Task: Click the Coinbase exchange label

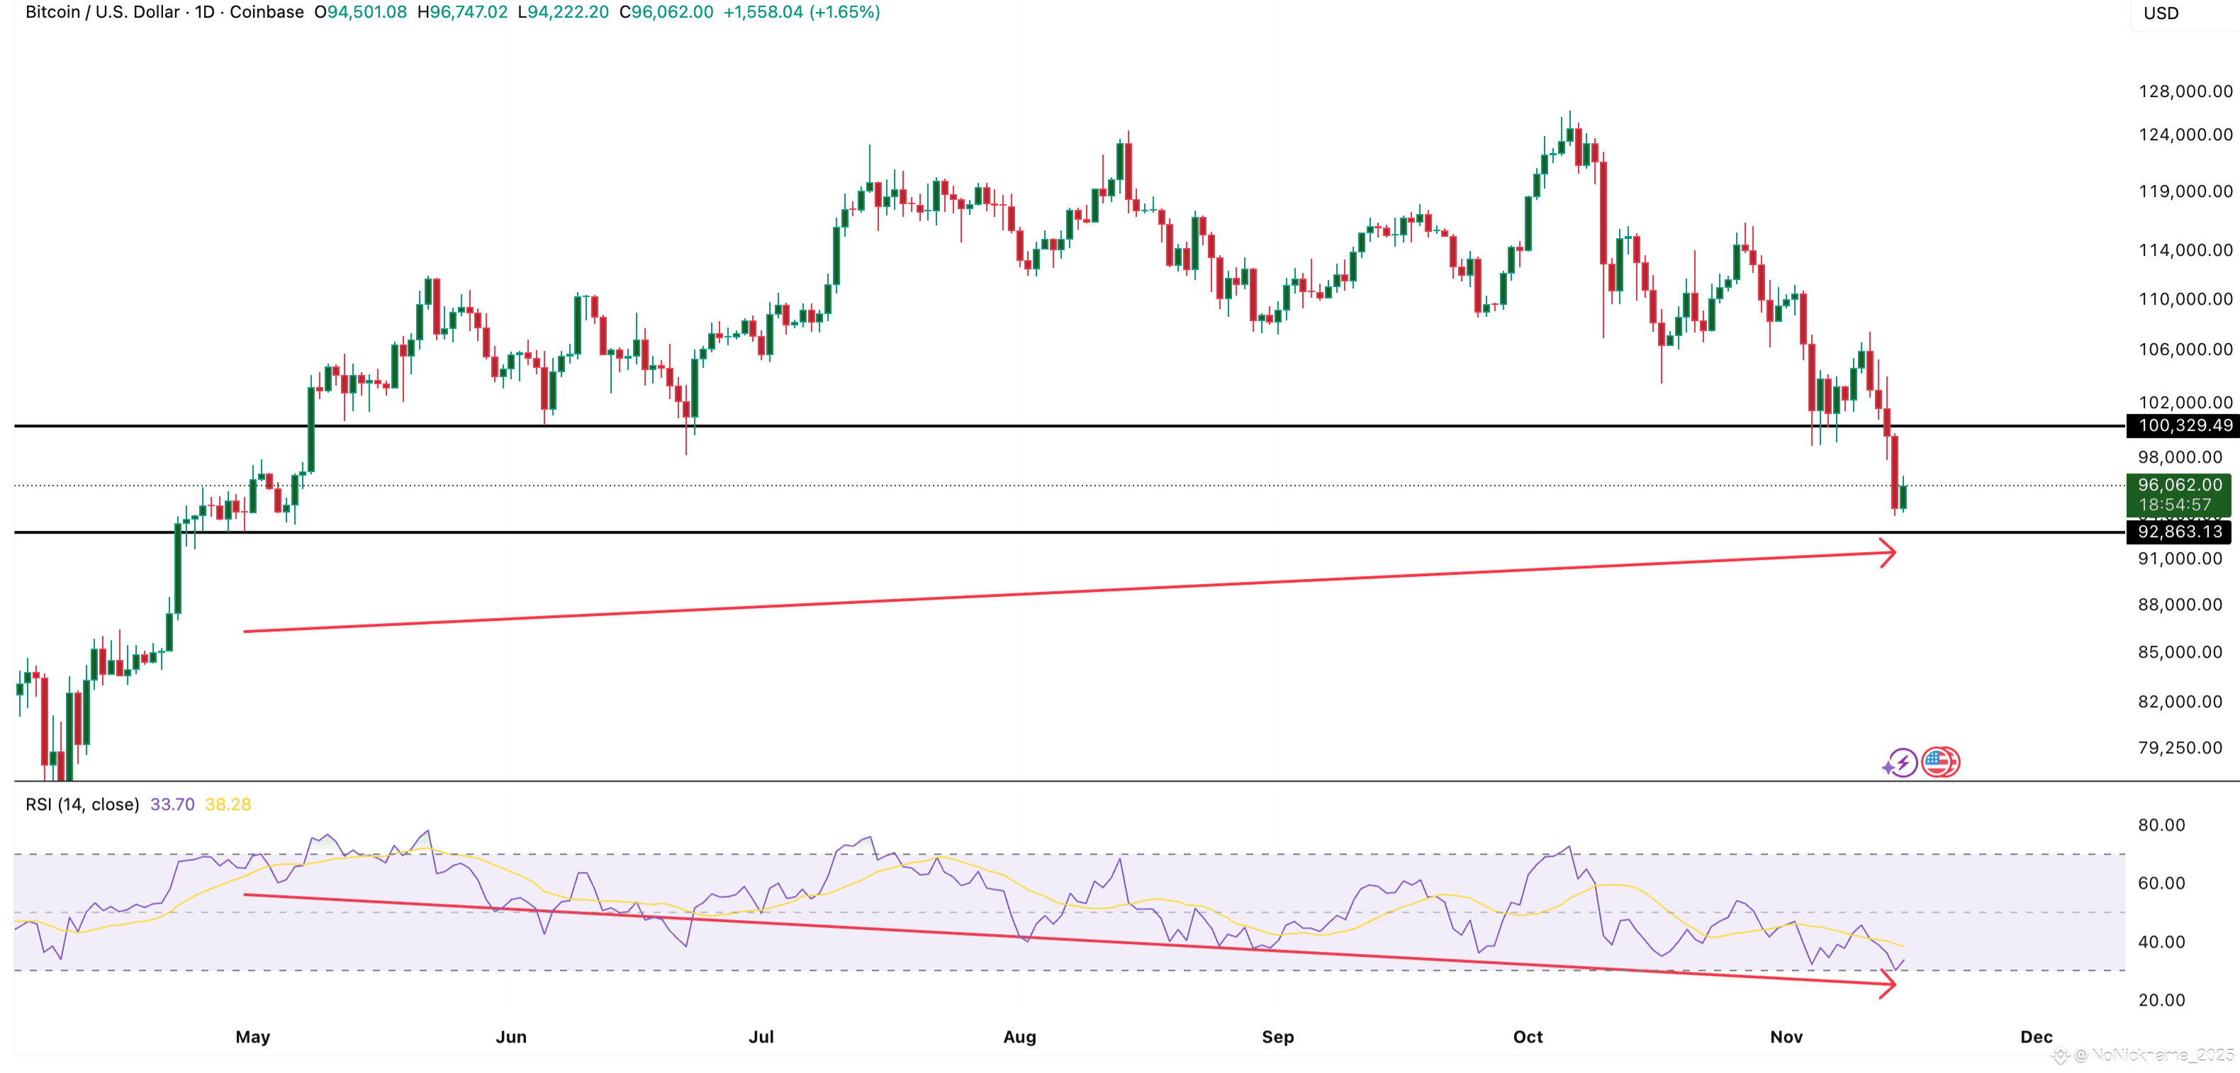Action: 266,12
